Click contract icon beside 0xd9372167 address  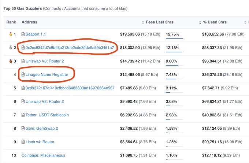click(x=23, y=88)
